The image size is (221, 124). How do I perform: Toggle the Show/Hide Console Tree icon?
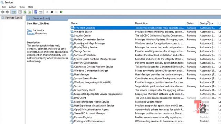14,12
